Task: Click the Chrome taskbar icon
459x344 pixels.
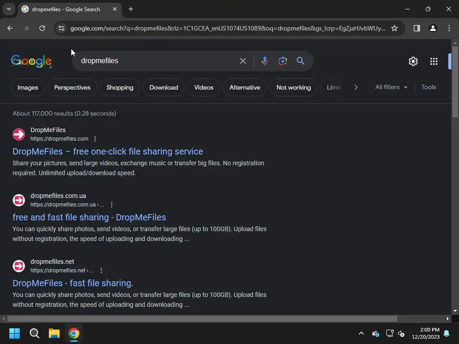Action: (74, 333)
